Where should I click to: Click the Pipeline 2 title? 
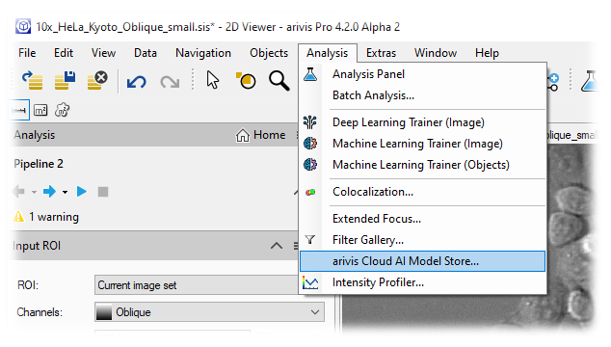39,164
